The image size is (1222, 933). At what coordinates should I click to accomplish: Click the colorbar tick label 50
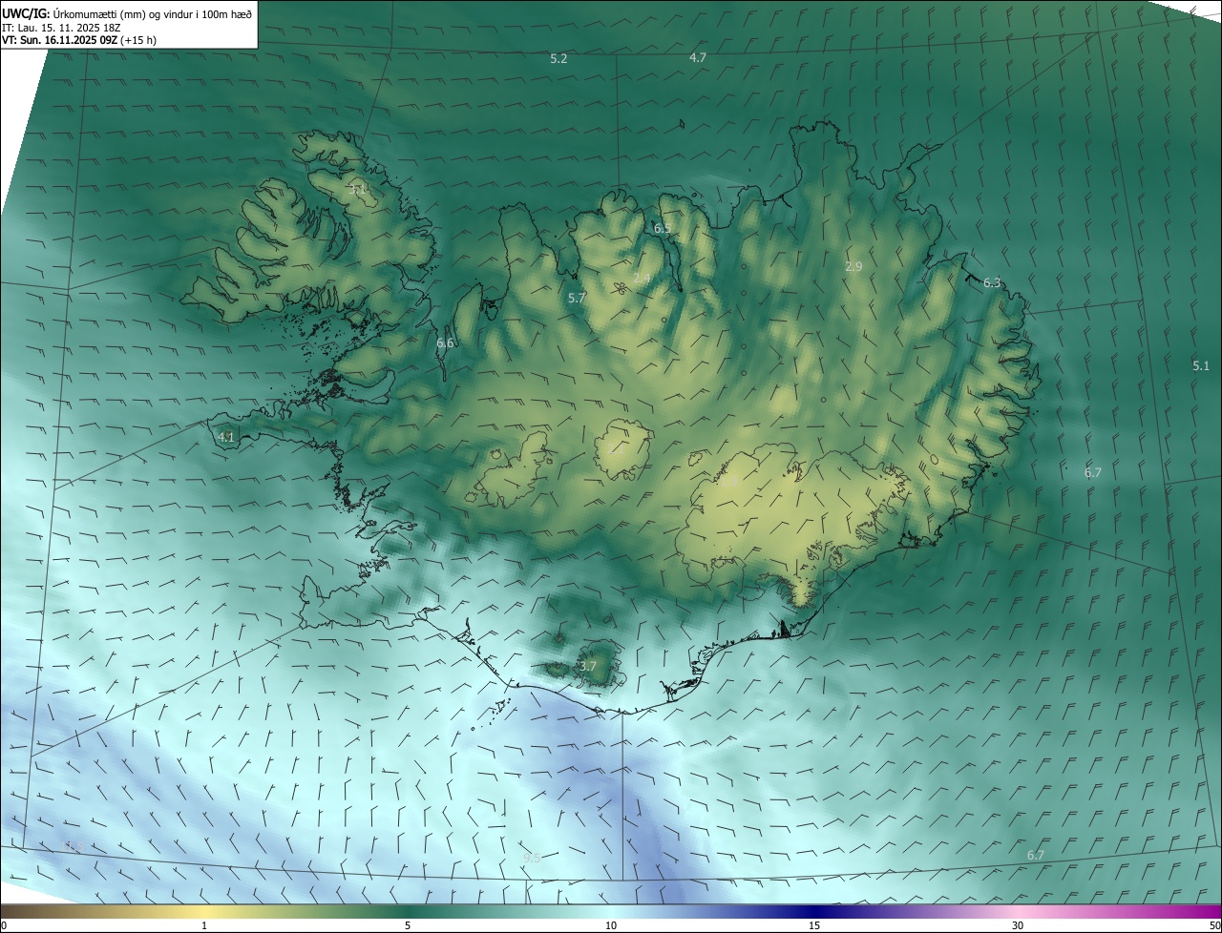coord(1214,925)
